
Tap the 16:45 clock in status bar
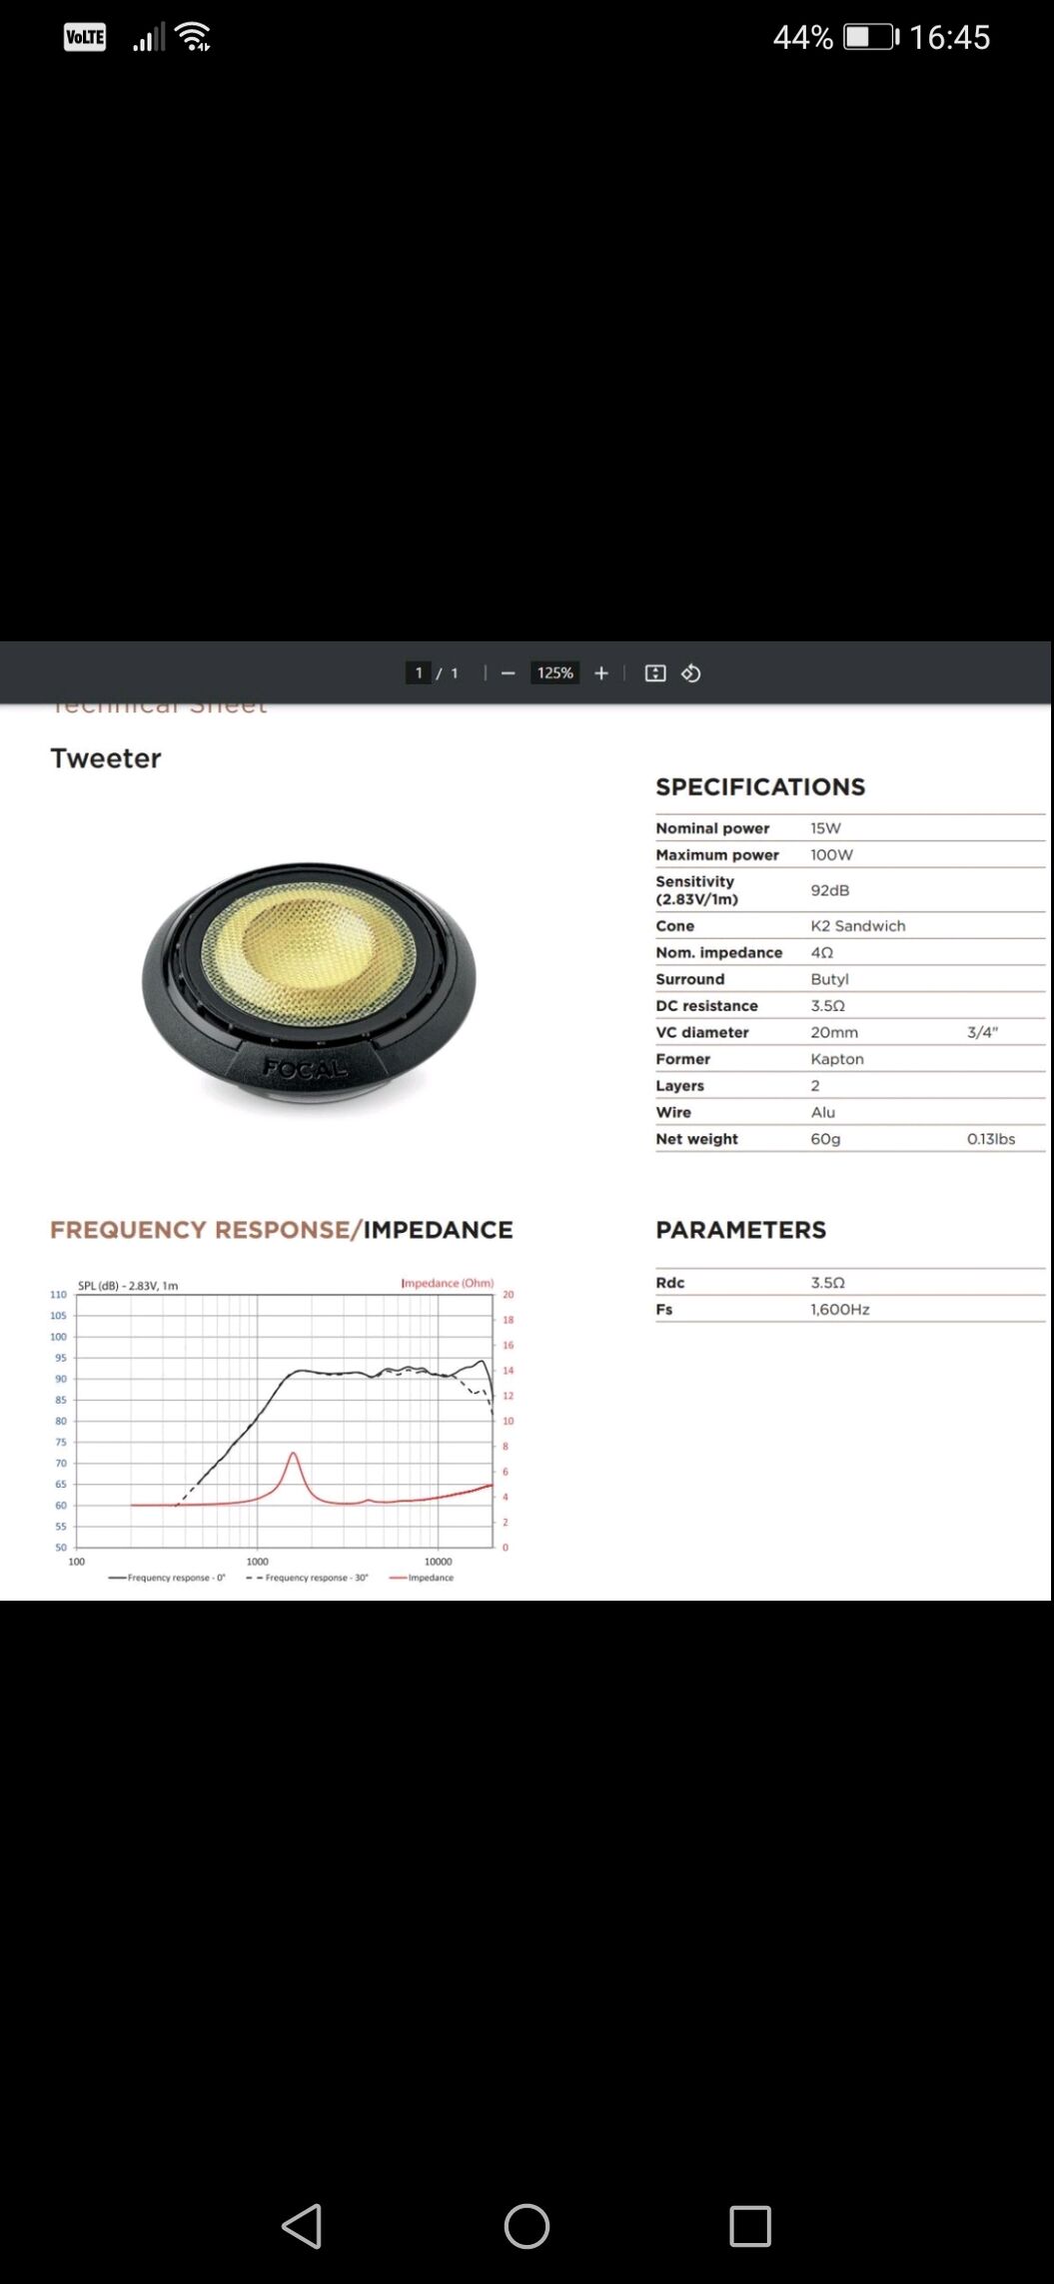point(949,37)
